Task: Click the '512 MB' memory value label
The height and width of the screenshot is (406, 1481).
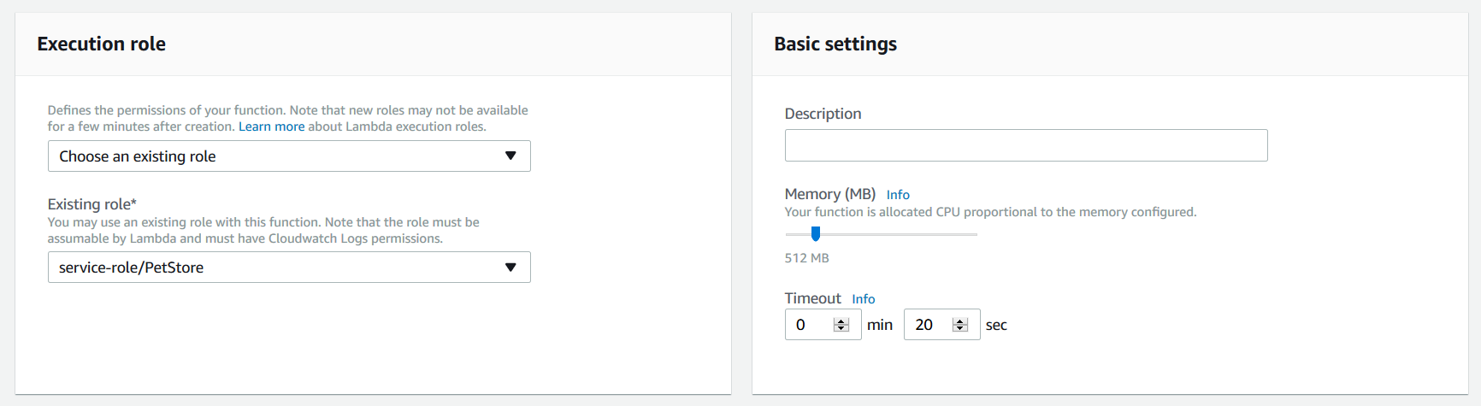Action: pyautogui.click(x=807, y=258)
